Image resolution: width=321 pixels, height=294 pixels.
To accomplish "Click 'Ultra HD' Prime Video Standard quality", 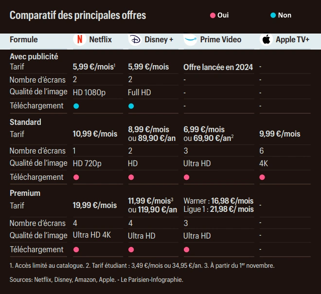I will coord(197,164).
